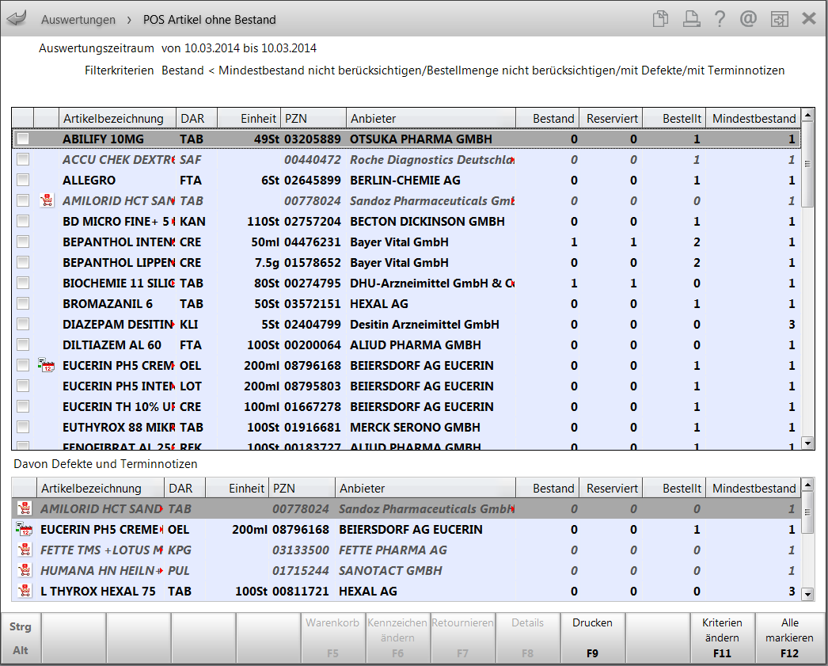Sort upper table by Bestand header

(548, 118)
